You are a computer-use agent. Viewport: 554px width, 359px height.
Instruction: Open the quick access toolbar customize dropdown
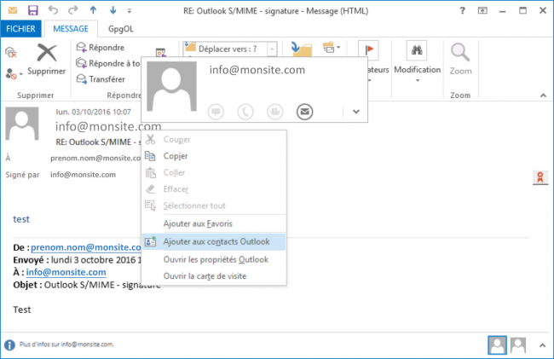(x=130, y=11)
